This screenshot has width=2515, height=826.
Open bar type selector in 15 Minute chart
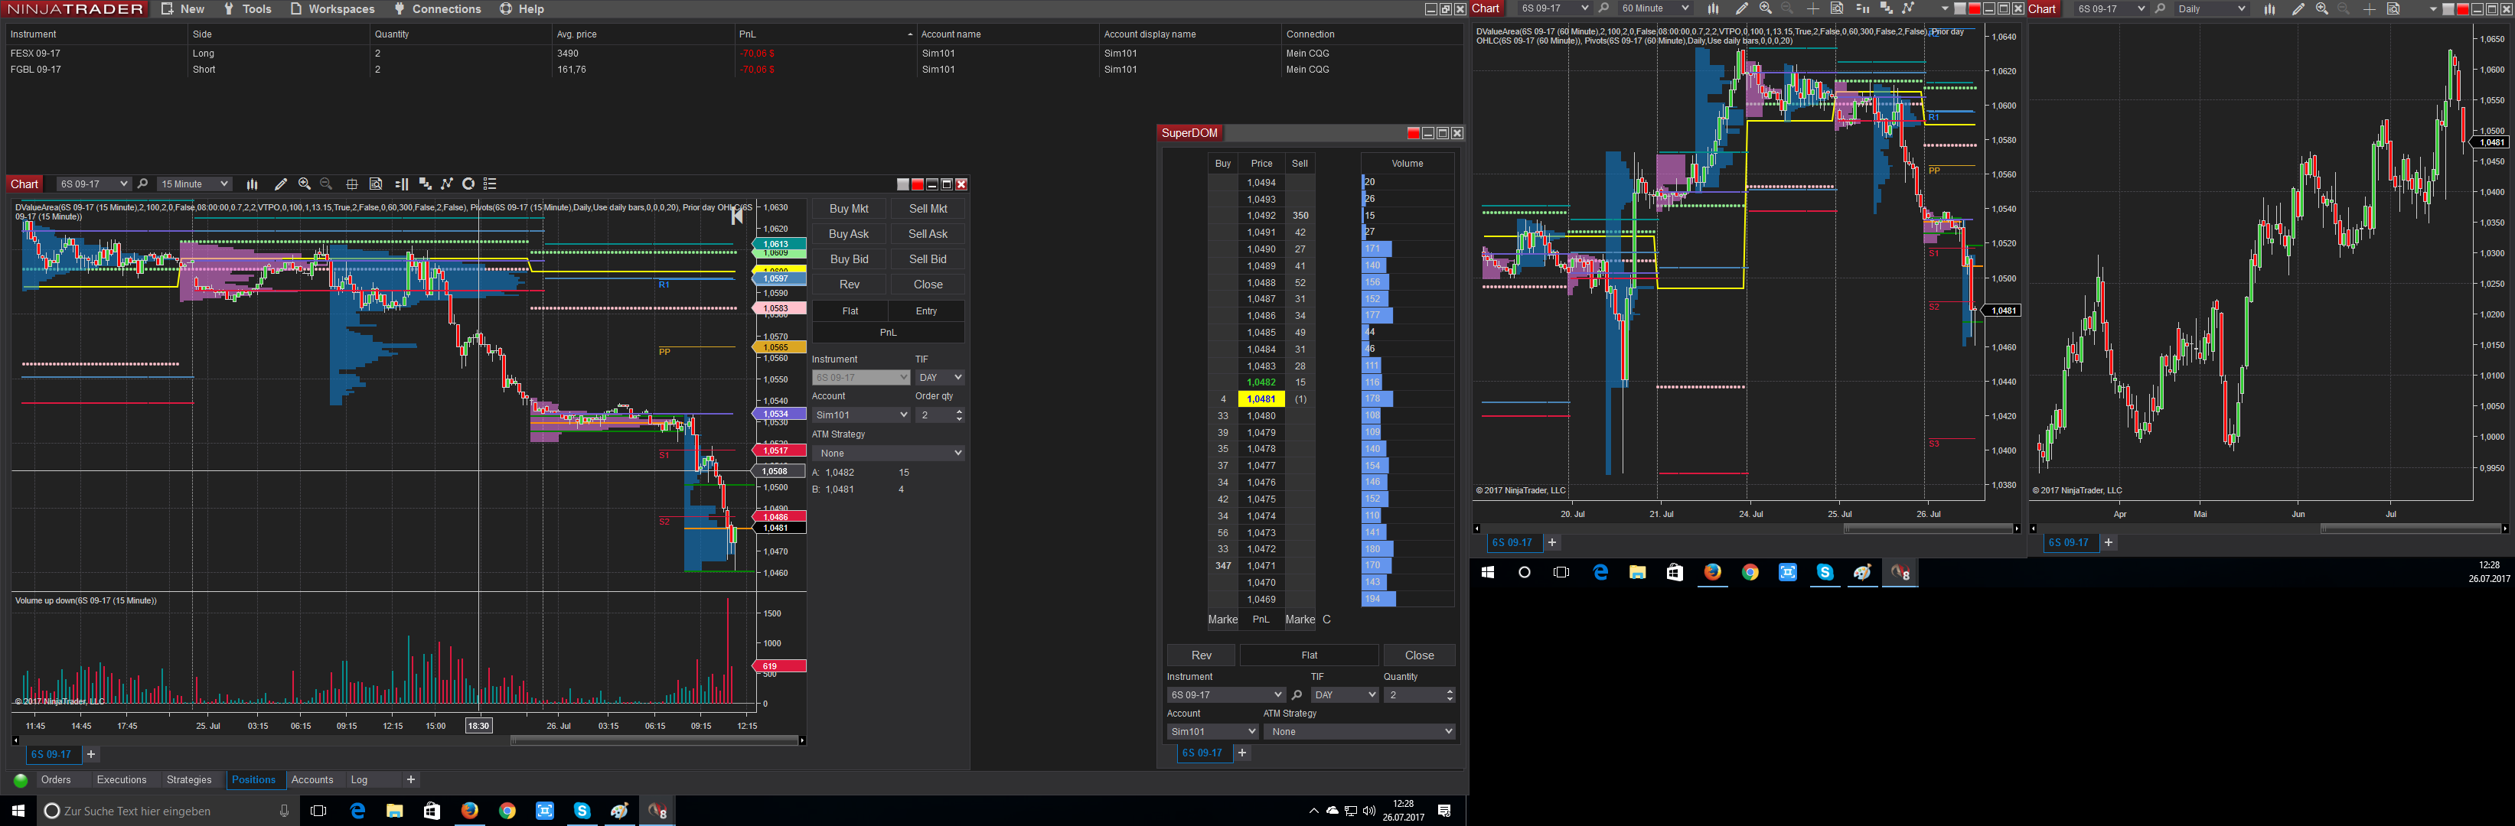coord(252,184)
